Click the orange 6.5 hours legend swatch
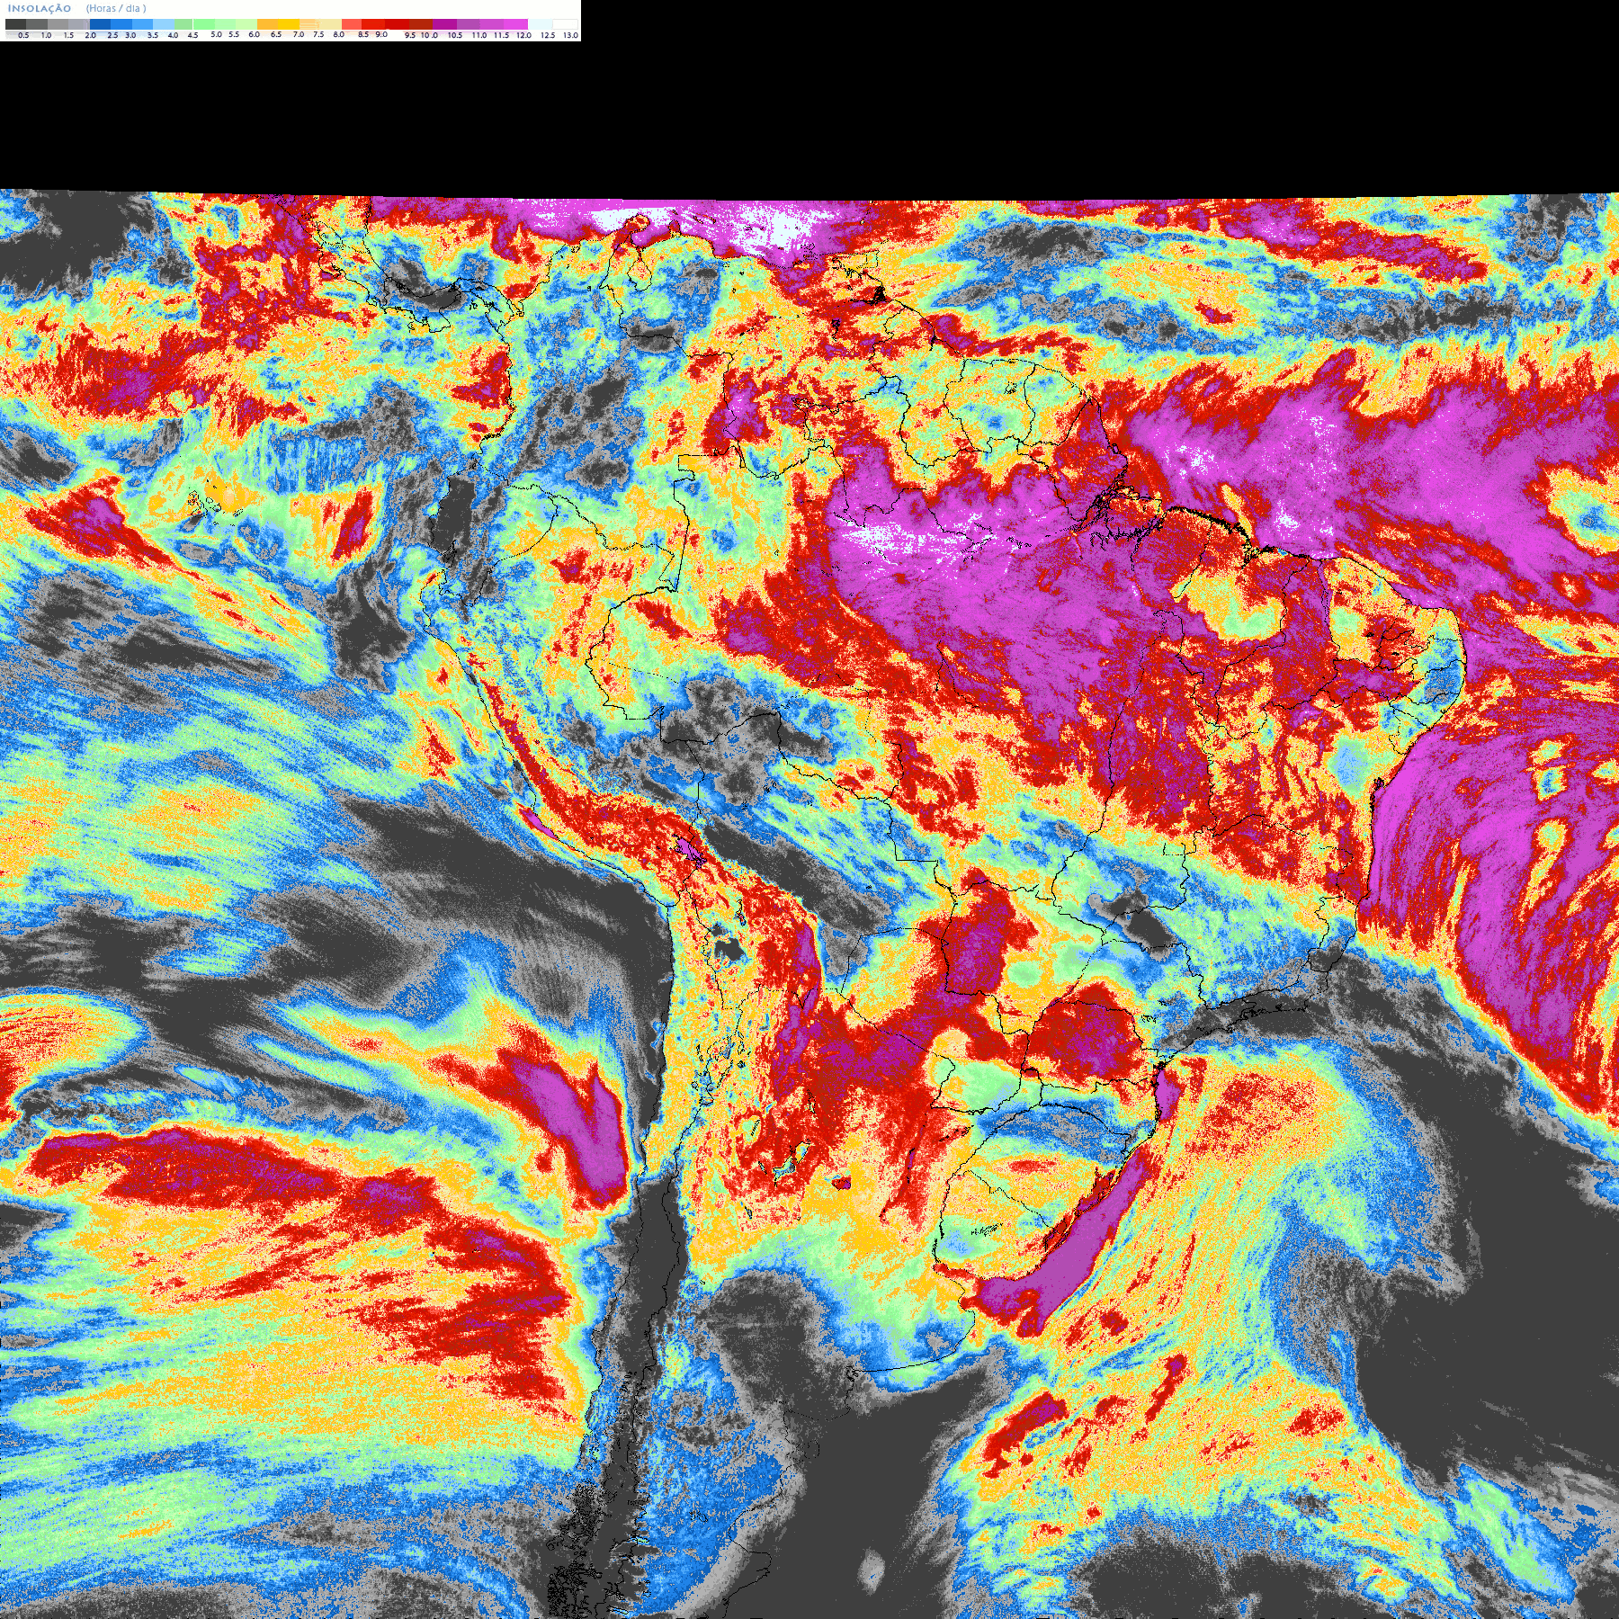 click(267, 24)
